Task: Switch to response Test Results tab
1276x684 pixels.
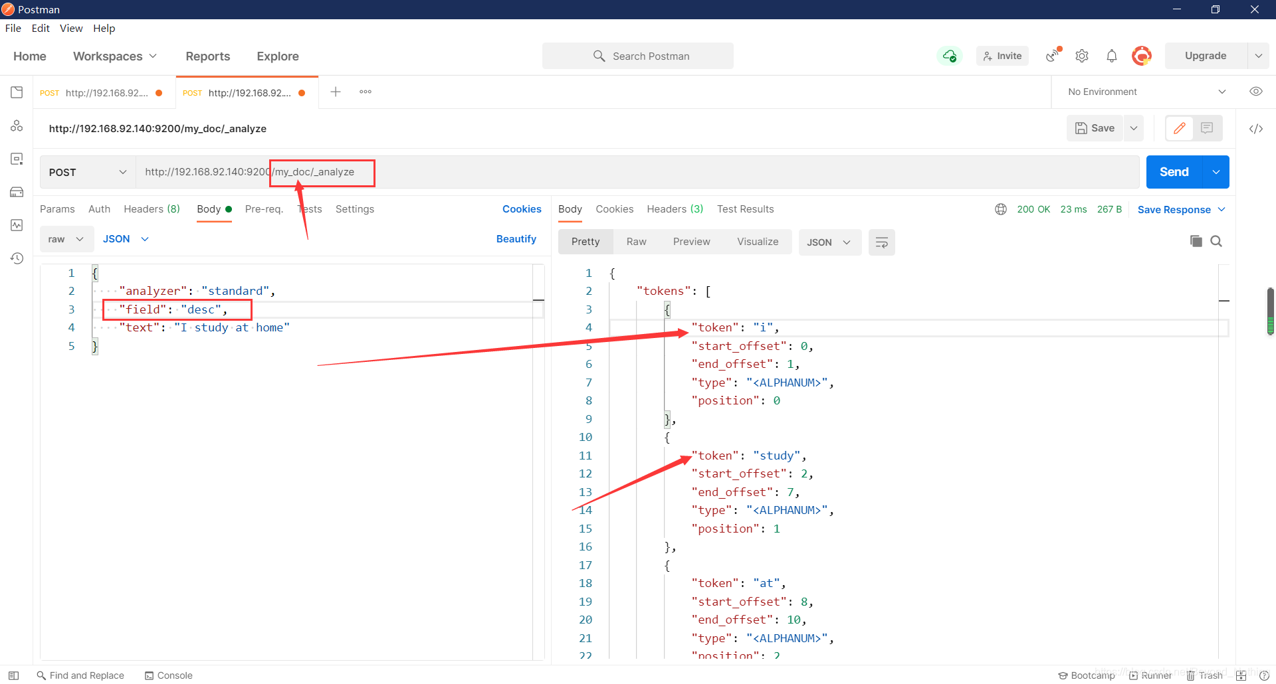Action: [745, 209]
